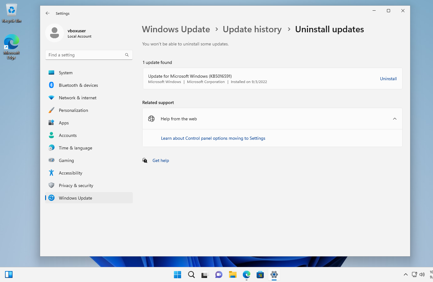Open Apps settings in the sidebar
Screen dimensions: 433x282
(x=64, y=123)
